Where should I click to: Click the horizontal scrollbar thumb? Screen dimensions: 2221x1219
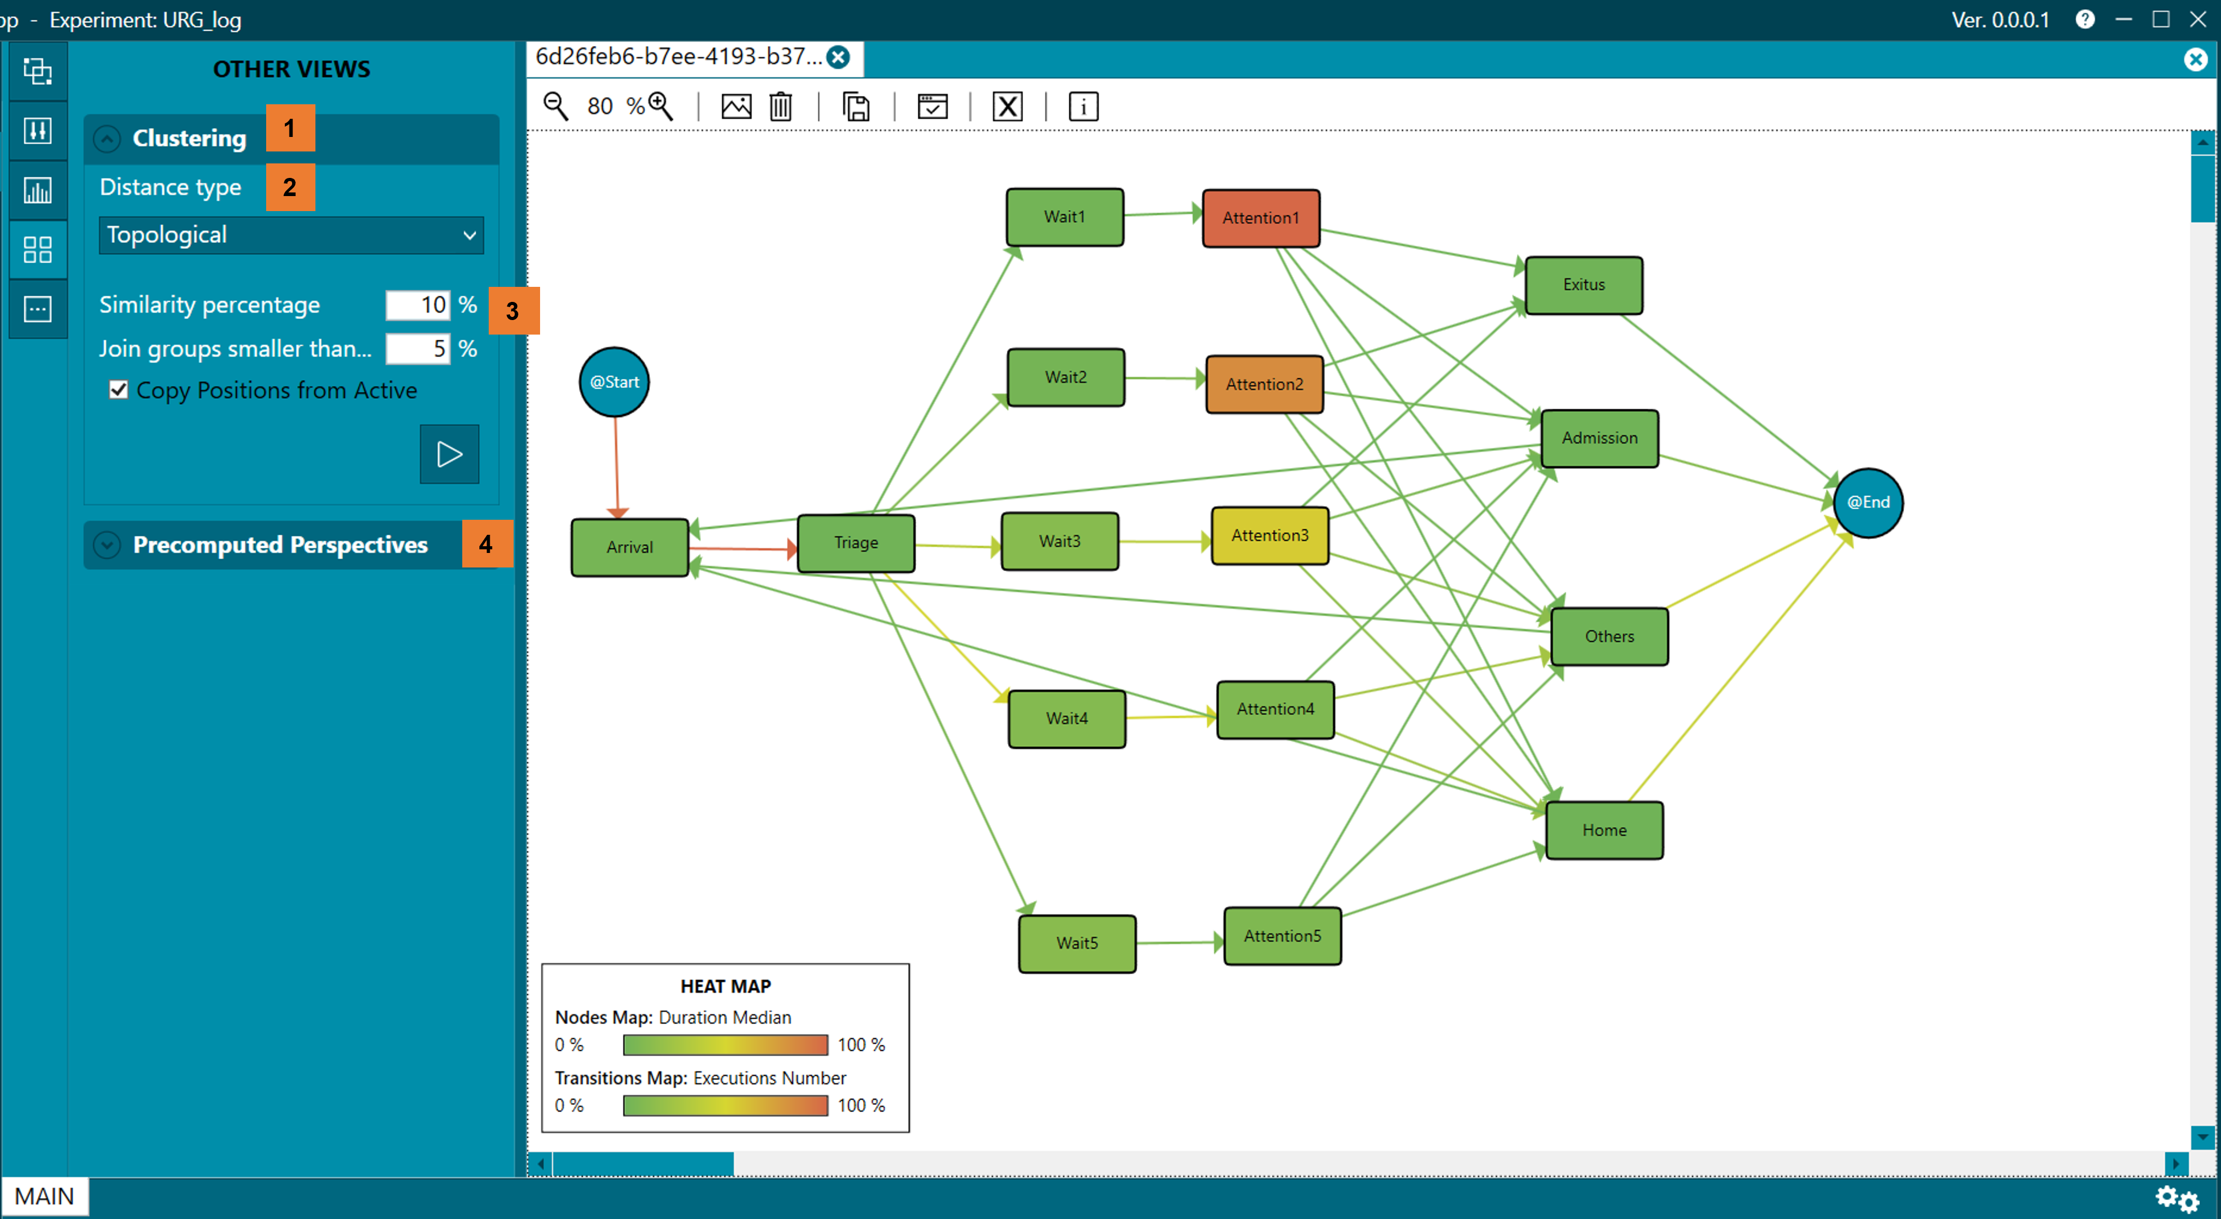(643, 1164)
